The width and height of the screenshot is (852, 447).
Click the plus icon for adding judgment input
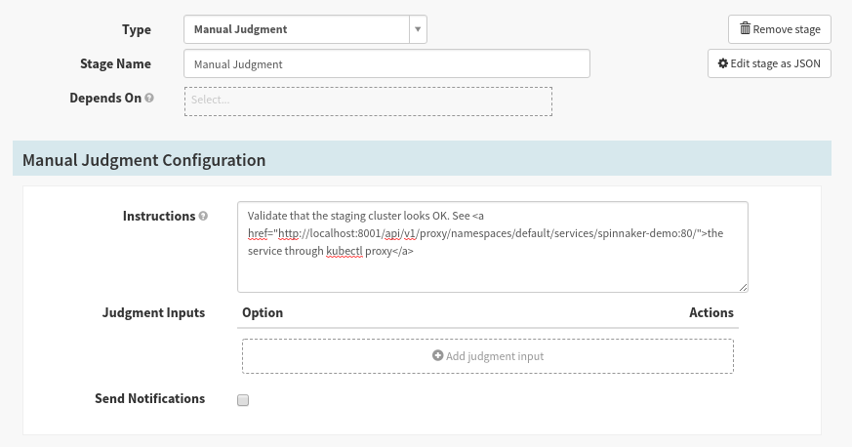437,356
